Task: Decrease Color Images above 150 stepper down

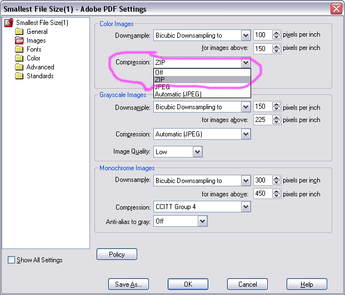Action: click(277, 51)
